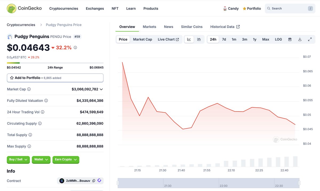This screenshot has width=320, height=191.
Task: Select the 1m time range
Action: click(x=234, y=39)
